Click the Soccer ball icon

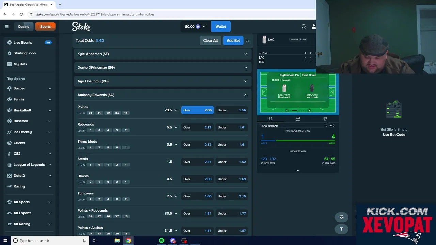(10, 88)
